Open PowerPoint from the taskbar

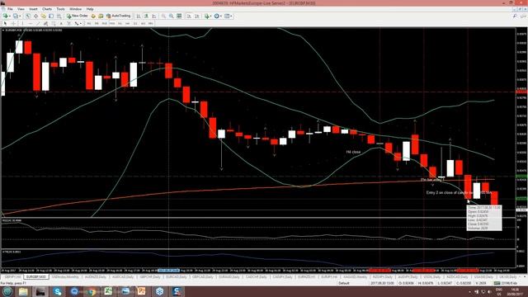tap(142, 291)
